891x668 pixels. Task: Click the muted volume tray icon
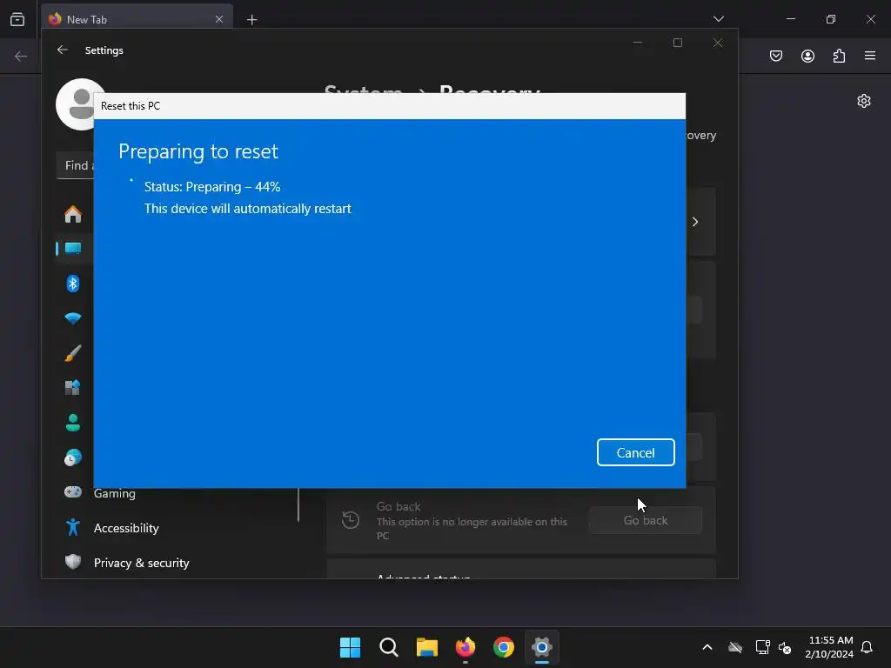tap(785, 647)
